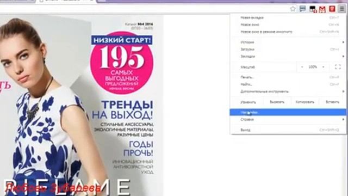Open 'Загрузки' menu entry
348x196 pixels.
288,50
